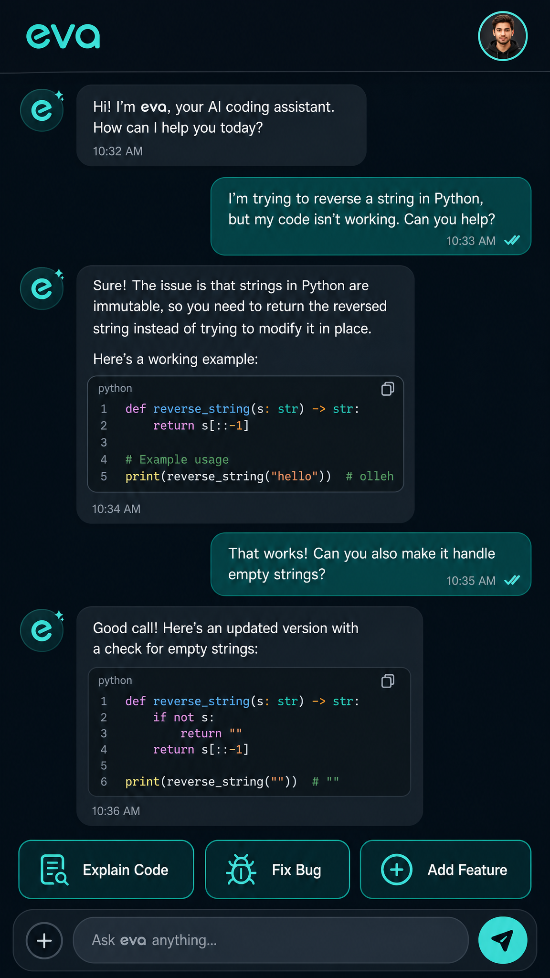Send the message with paper plane button

pyautogui.click(x=503, y=940)
